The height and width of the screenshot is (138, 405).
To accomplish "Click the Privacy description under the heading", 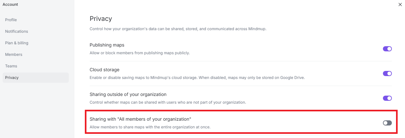I will 178,29.
